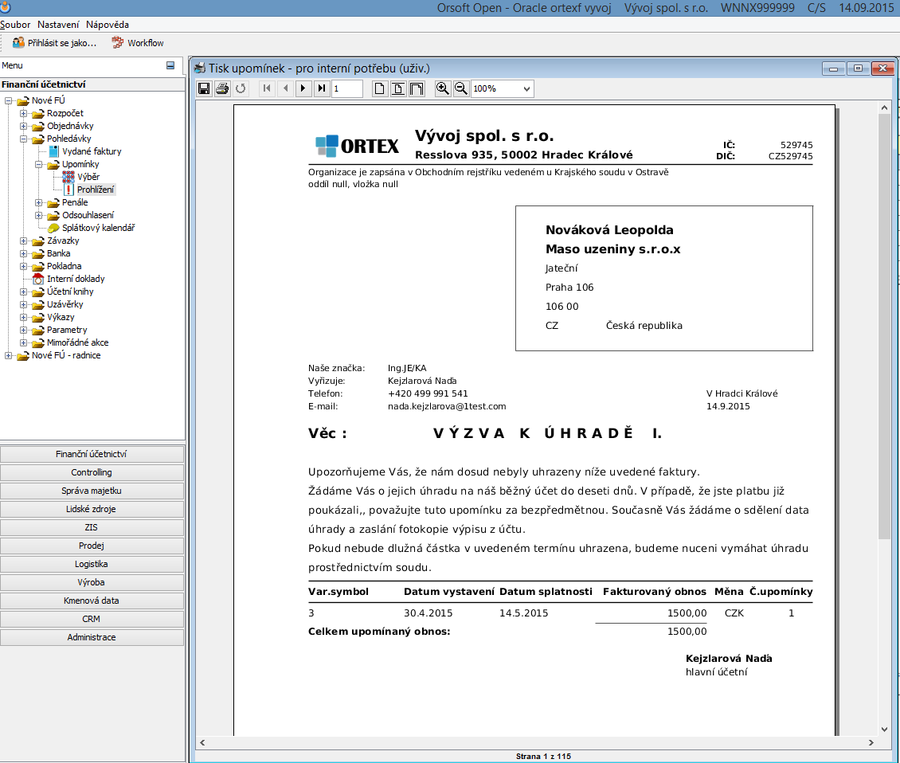Open Splátkový kalendář tree item
Image resolution: width=900 pixels, height=763 pixels.
pos(98,228)
